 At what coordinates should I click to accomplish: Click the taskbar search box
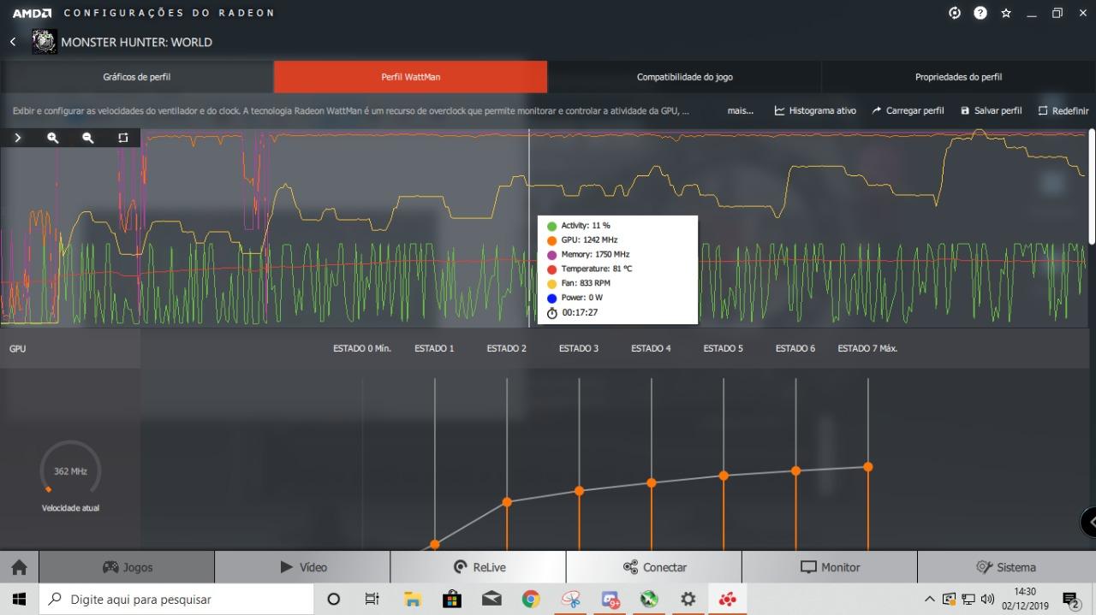[176, 599]
